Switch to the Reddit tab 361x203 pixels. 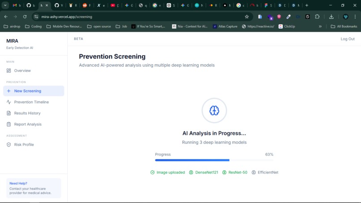(86, 5)
